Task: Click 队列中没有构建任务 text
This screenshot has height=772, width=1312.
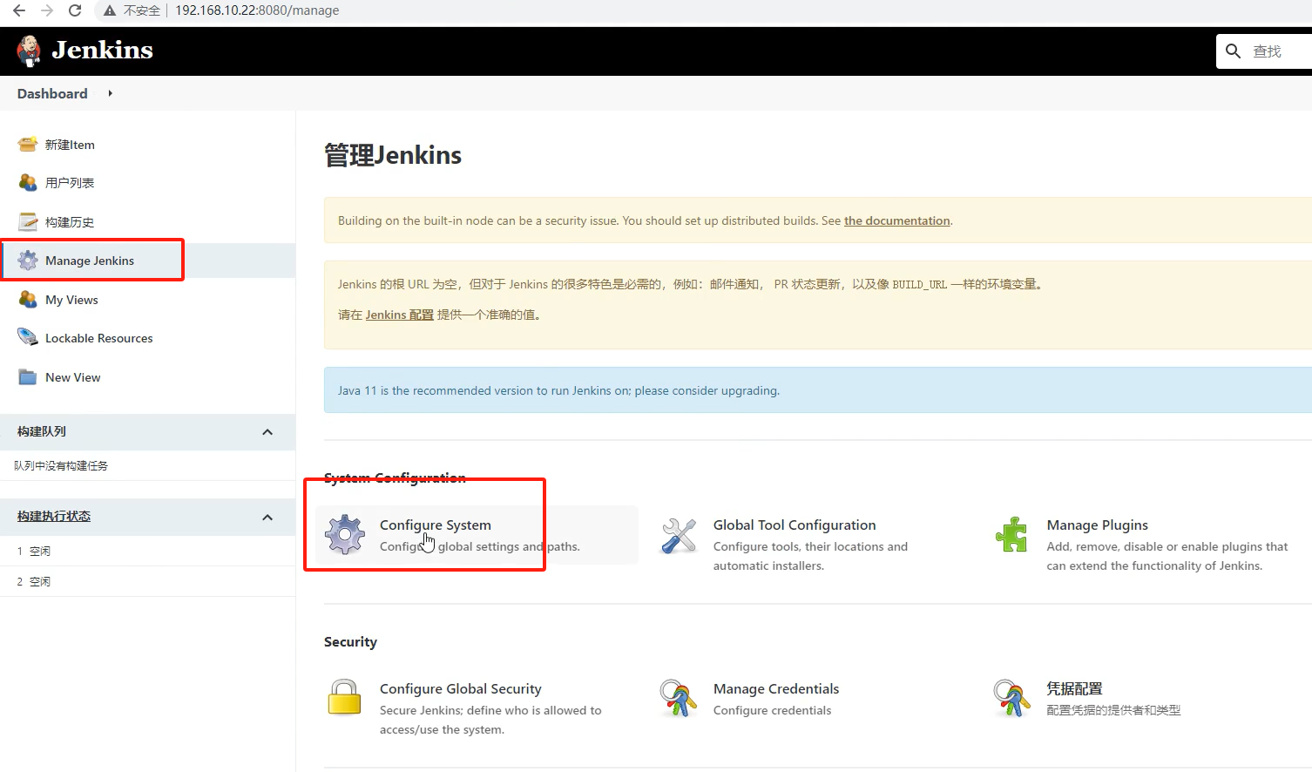Action: click(x=61, y=466)
